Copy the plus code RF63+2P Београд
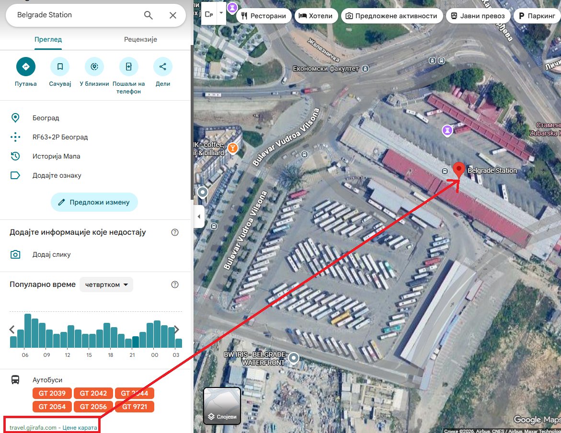The height and width of the screenshot is (433, 561). click(95, 137)
